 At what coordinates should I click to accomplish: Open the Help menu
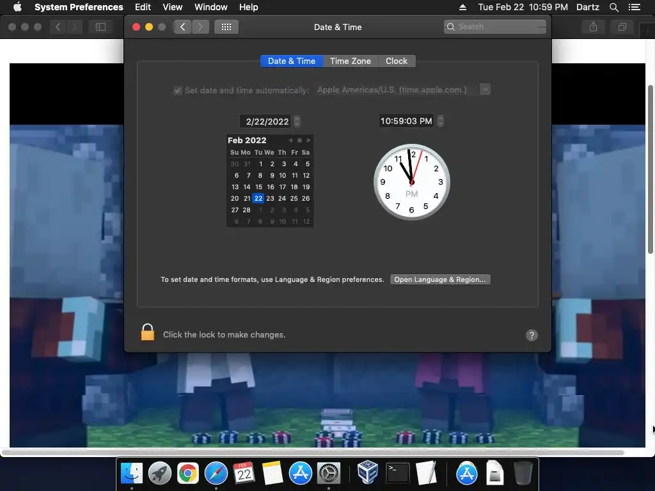pyautogui.click(x=249, y=7)
